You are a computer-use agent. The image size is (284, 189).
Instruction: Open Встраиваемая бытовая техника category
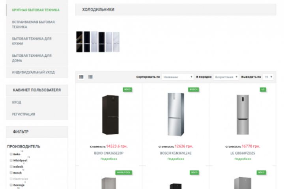coord(33,24)
